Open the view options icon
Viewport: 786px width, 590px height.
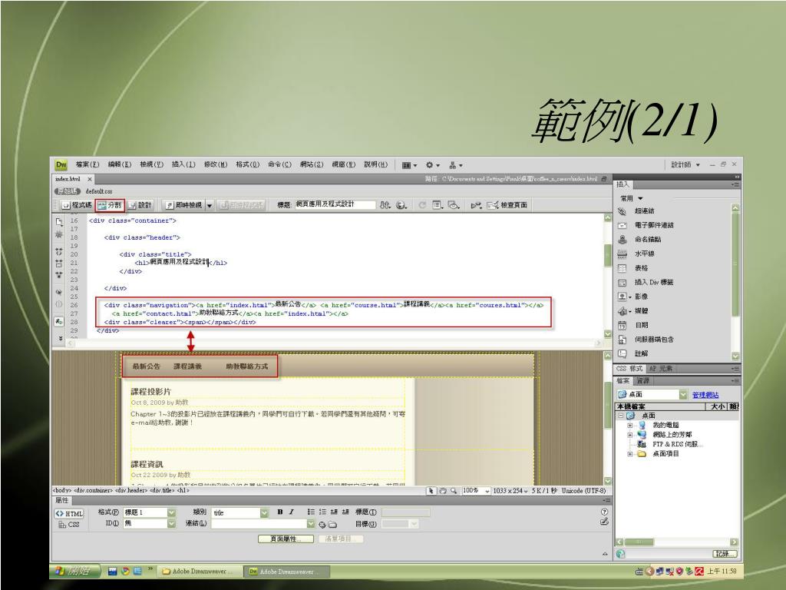point(438,205)
